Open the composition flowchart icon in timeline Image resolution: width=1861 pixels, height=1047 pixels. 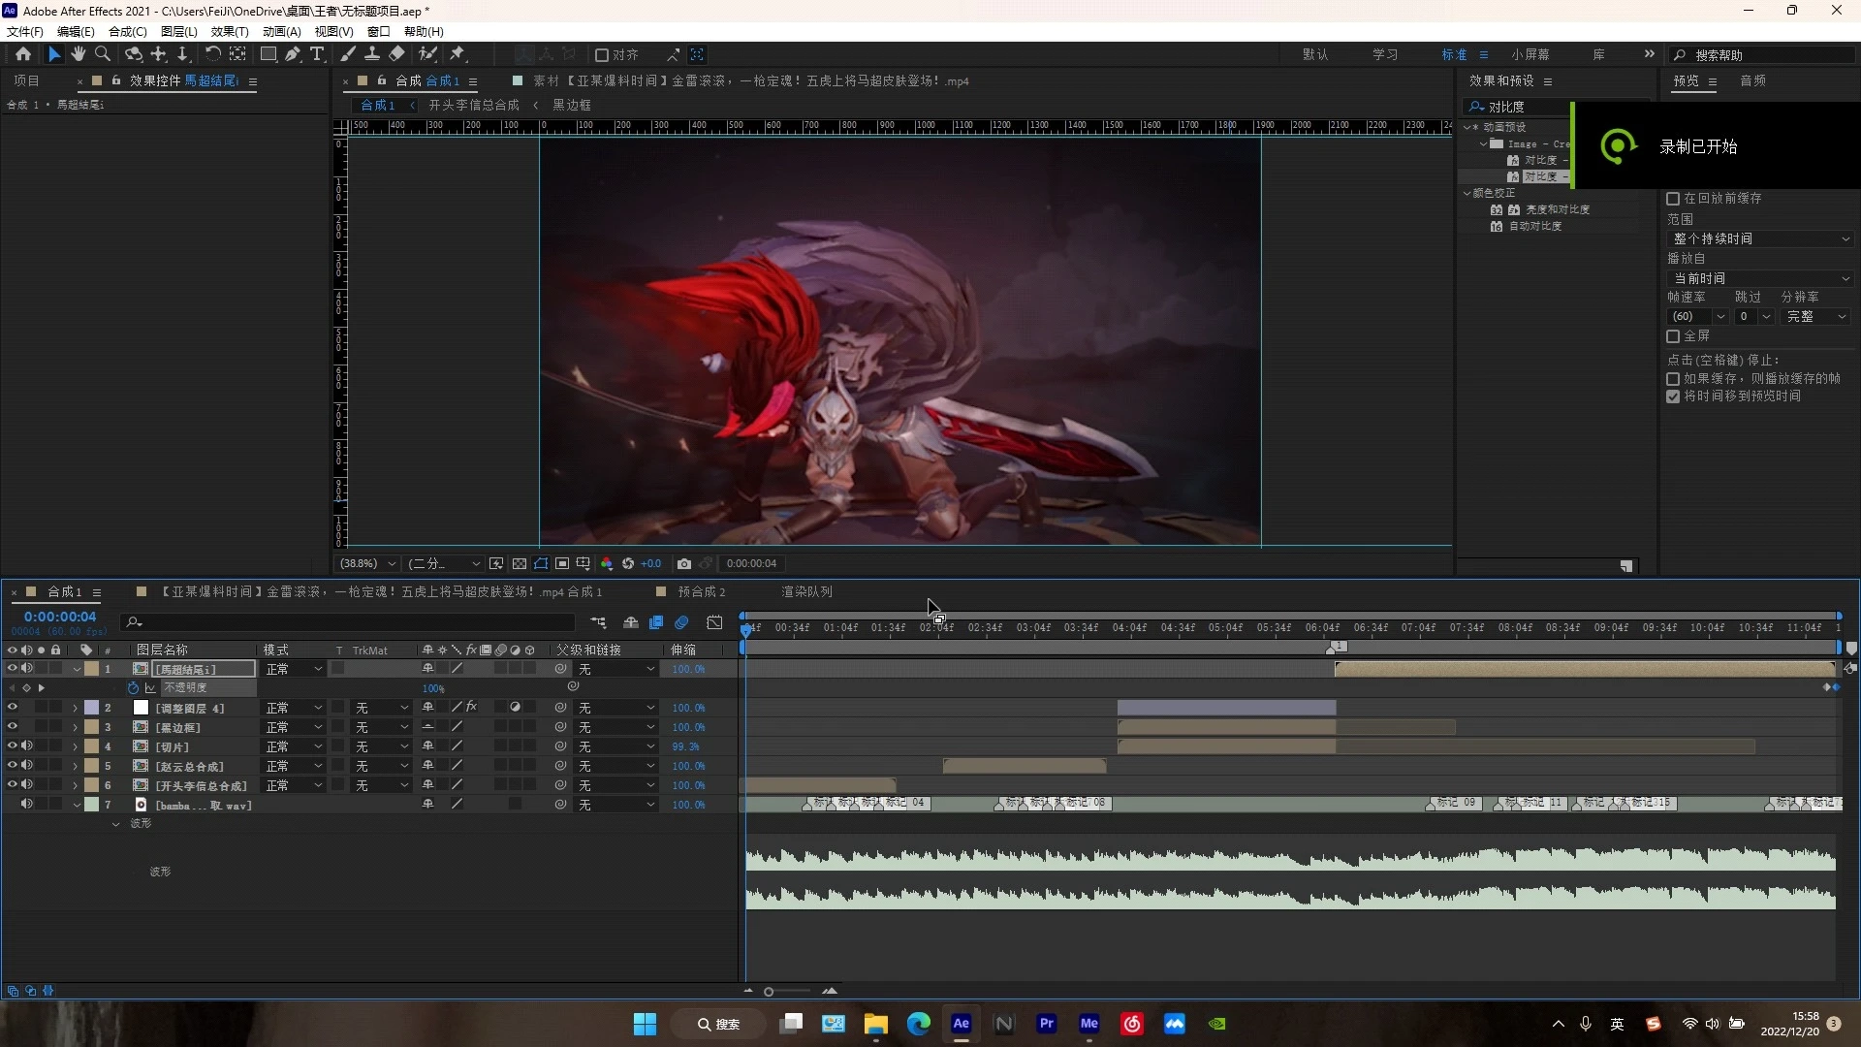tap(598, 622)
